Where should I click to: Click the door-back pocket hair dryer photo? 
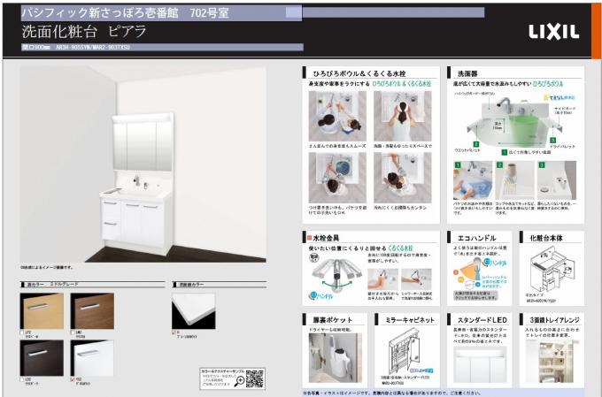click(x=336, y=357)
